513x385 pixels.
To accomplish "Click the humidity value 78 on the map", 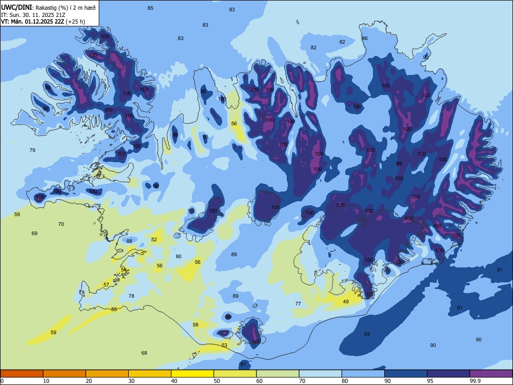I will 131,296.
